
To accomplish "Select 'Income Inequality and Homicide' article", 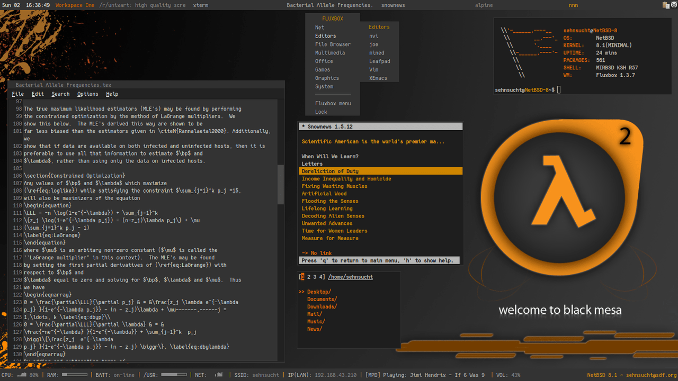I will click(x=346, y=179).
